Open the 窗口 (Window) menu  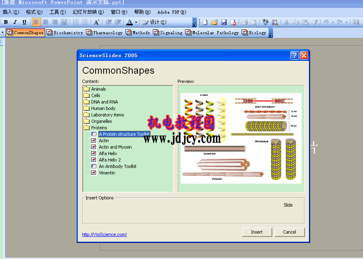[119, 12]
